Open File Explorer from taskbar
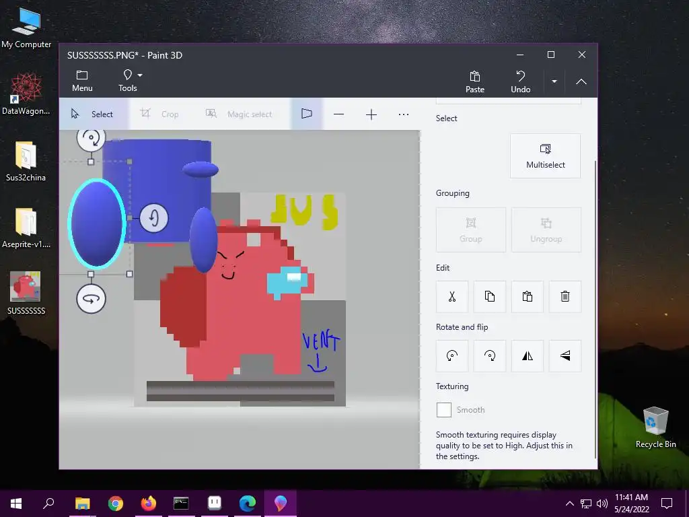This screenshot has width=689, height=517. 82,503
